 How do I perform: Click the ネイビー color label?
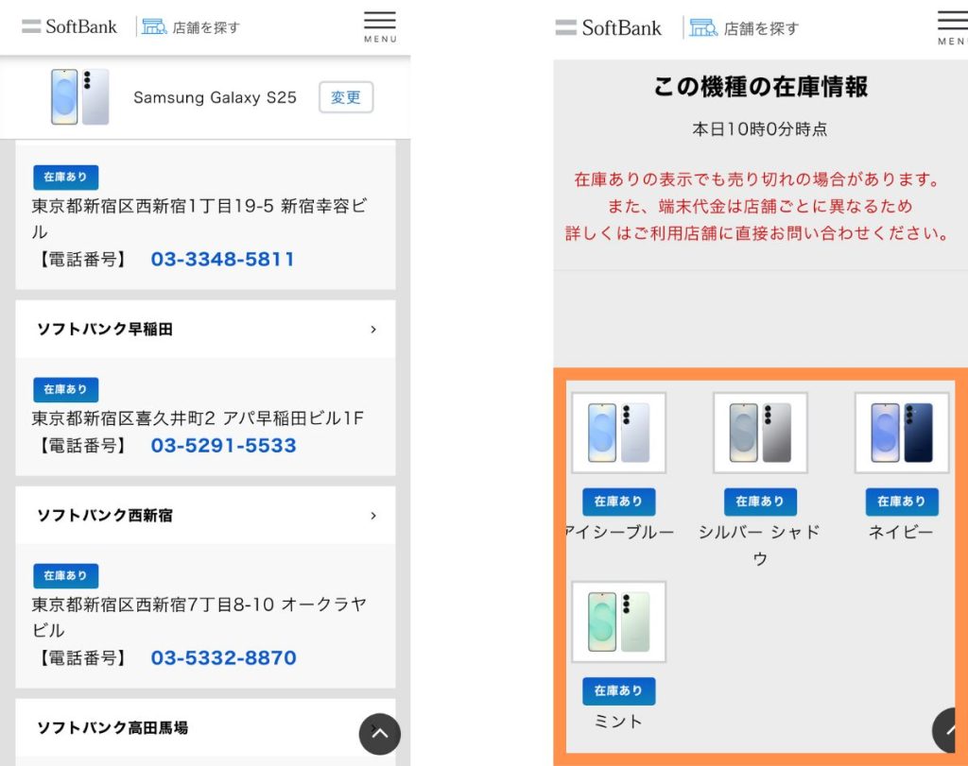901,532
